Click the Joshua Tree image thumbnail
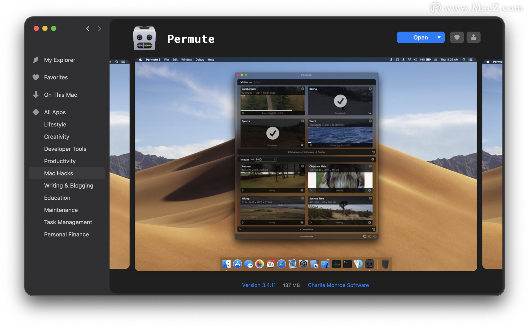The height and width of the screenshot is (328, 529). [340, 211]
